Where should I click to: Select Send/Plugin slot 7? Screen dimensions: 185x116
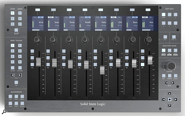coord(13,62)
